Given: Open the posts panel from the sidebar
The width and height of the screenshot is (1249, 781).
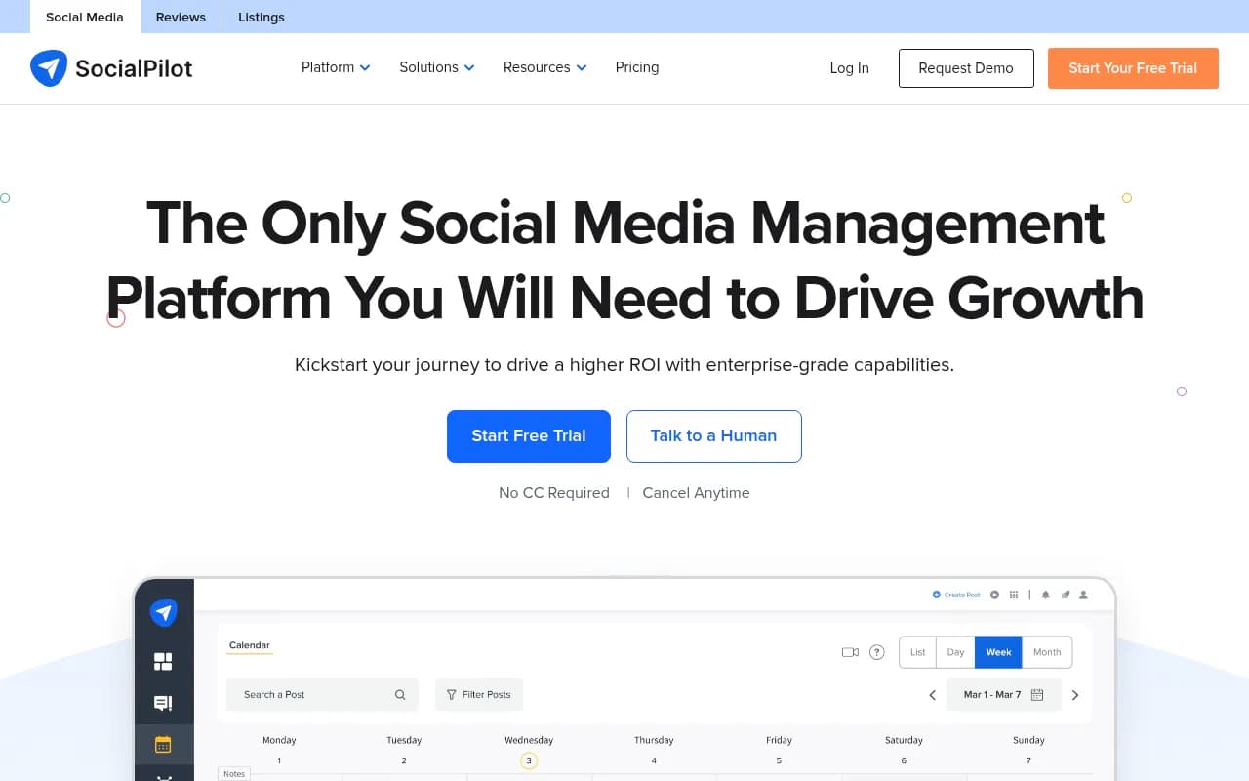Looking at the screenshot, I should [163, 703].
